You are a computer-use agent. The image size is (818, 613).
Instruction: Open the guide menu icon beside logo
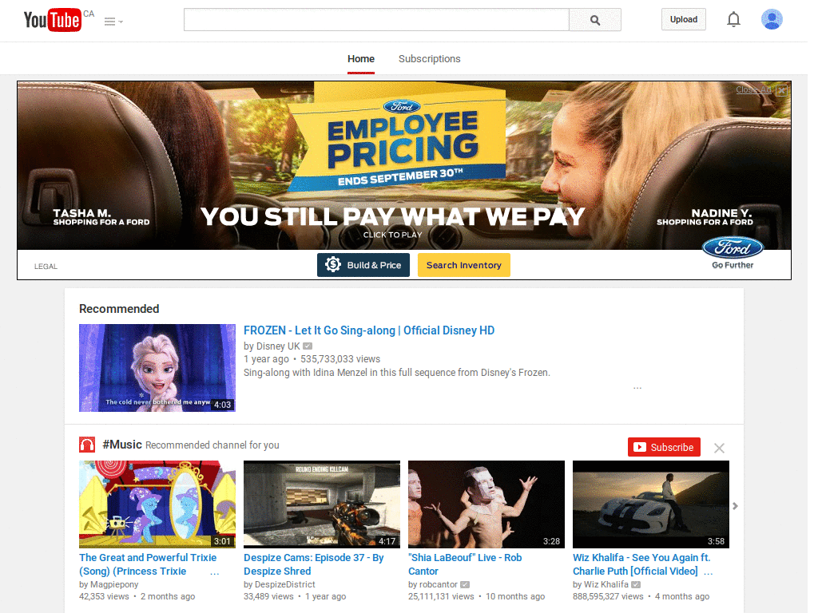[x=113, y=22]
